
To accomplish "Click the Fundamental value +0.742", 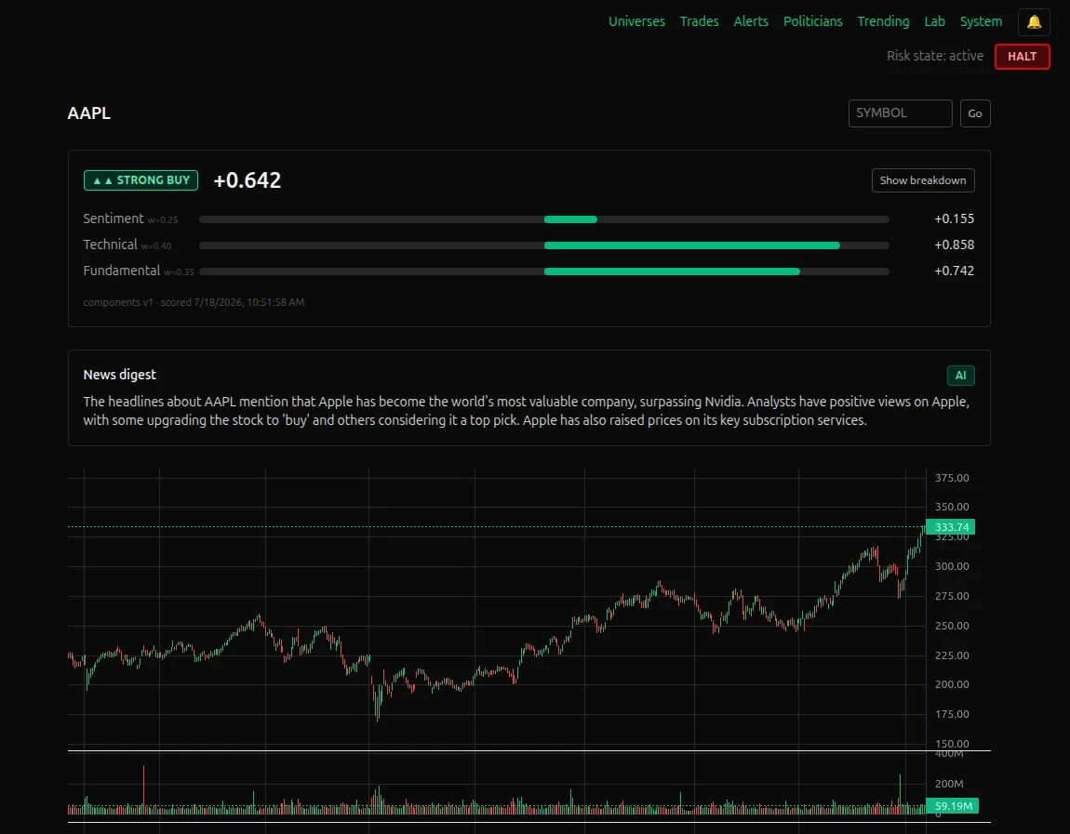I will [x=954, y=271].
